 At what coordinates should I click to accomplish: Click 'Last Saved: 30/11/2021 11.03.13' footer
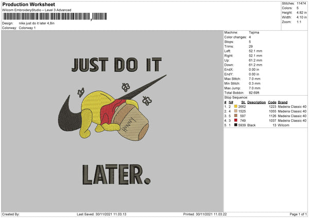(101, 214)
